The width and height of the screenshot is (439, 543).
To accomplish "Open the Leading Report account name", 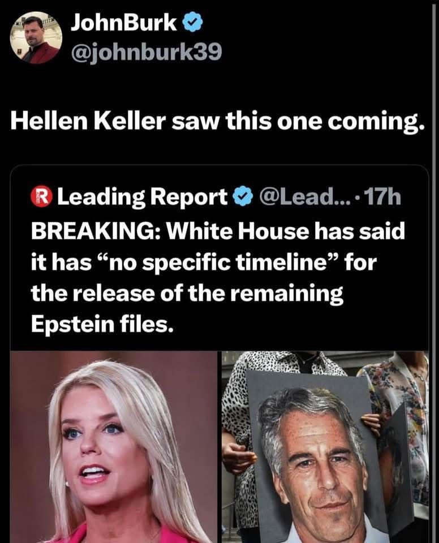I will (143, 197).
